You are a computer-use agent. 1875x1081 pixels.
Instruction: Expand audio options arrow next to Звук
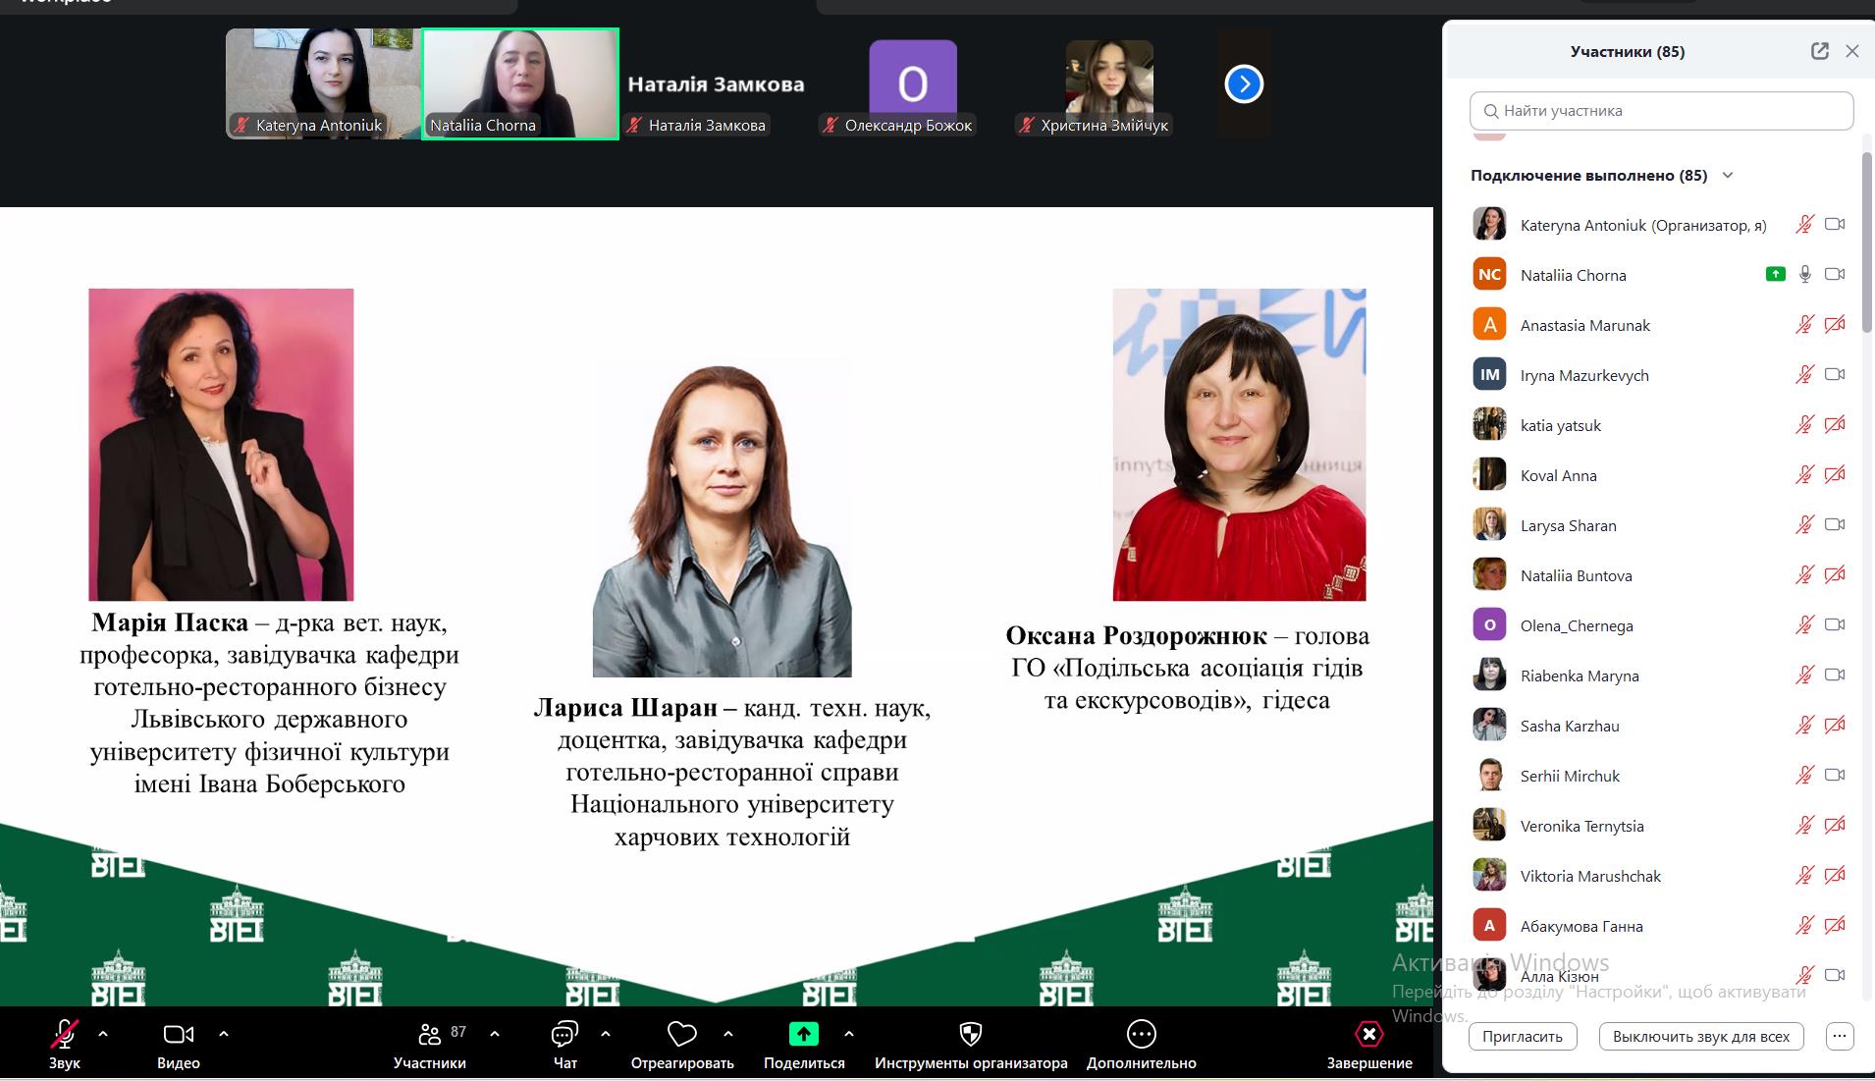pos(103,1034)
